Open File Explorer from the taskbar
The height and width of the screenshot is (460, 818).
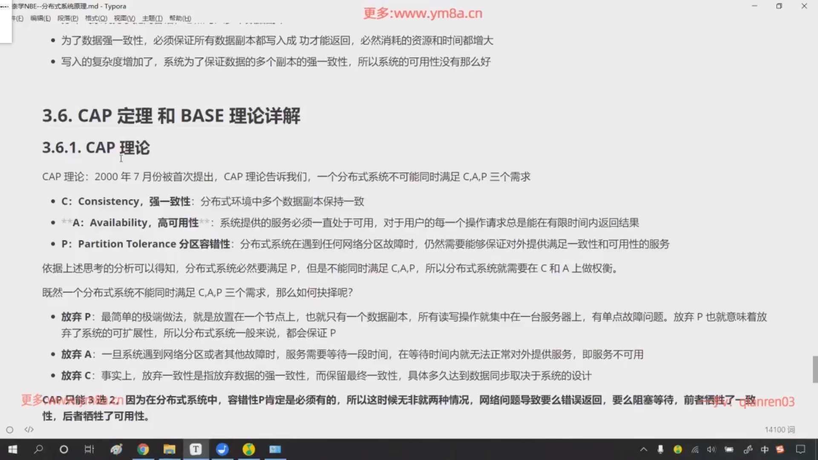coord(169,449)
